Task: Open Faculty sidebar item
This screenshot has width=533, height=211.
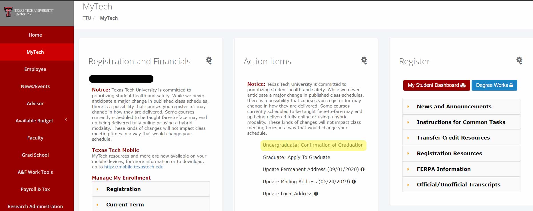Action: (37, 138)
